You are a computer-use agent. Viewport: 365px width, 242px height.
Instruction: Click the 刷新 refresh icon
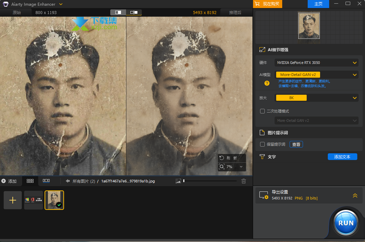tap(222, 158)
